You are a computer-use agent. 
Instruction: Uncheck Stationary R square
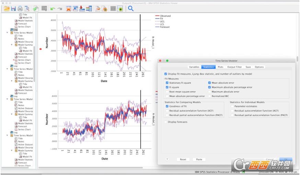[167, 83]
